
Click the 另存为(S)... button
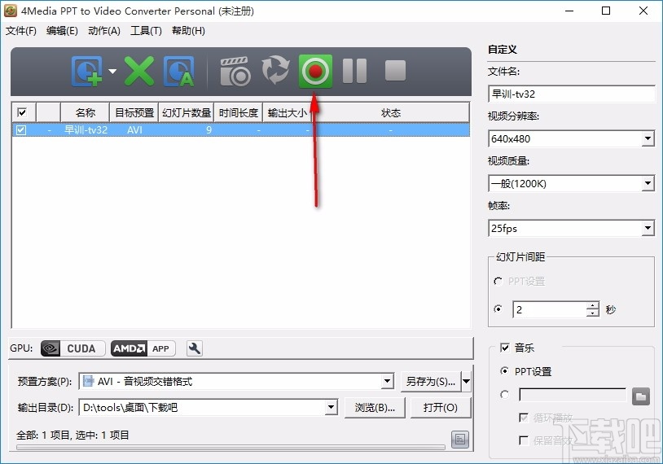(x=430, y=382)
